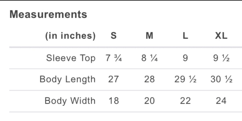
Task: Click the 7 ¾ sleeve top value
Action: click(x=113, y=58)
